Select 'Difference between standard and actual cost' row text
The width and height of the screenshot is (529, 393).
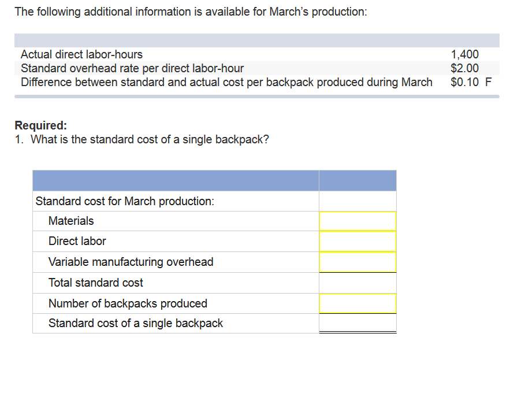[x=226, y=82]
